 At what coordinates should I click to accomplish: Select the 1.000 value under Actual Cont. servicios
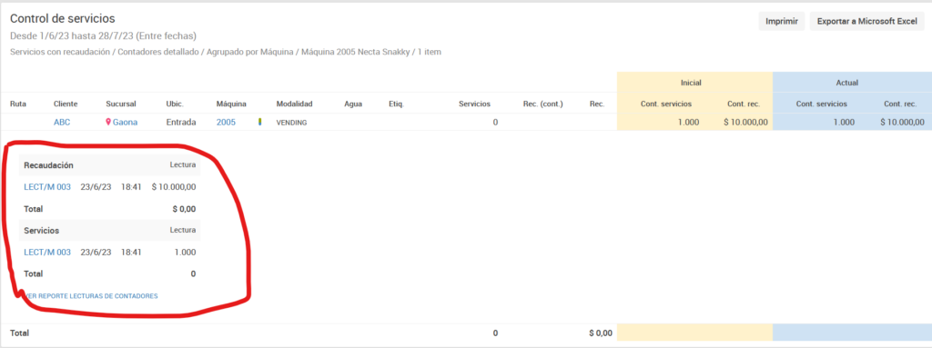[x=844, y=123]
